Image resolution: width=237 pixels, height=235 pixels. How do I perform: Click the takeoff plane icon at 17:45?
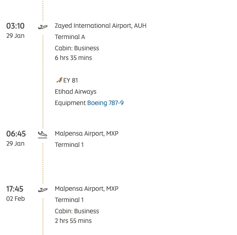pyautogui.click(x=43, y=190)
